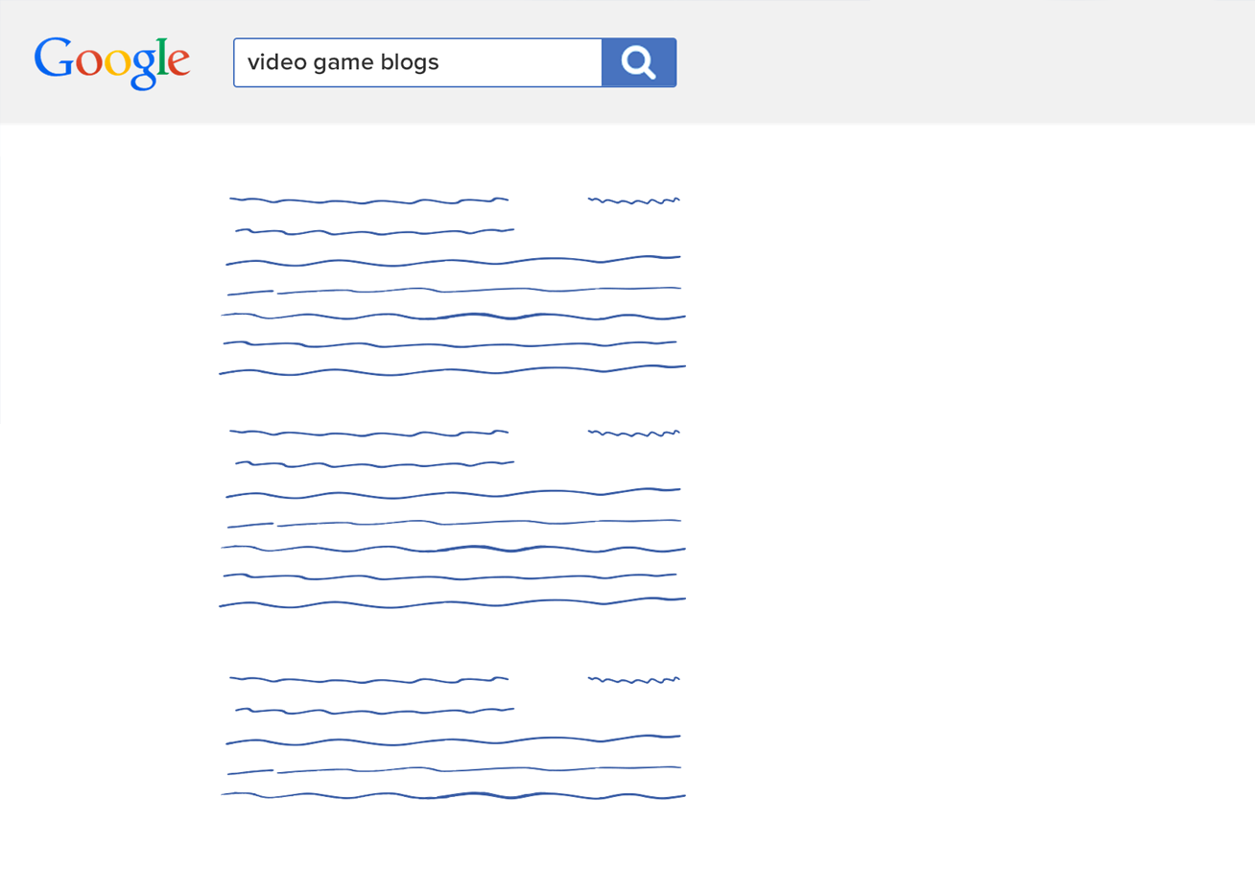Screen dimensions: 1255x869
Task: Click the third line of the first result
Action: 453,261
